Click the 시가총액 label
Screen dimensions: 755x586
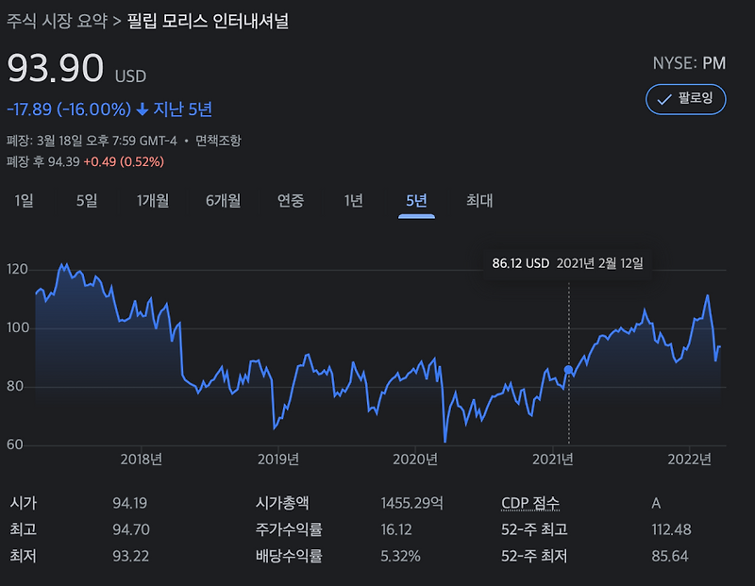point(282,503)
